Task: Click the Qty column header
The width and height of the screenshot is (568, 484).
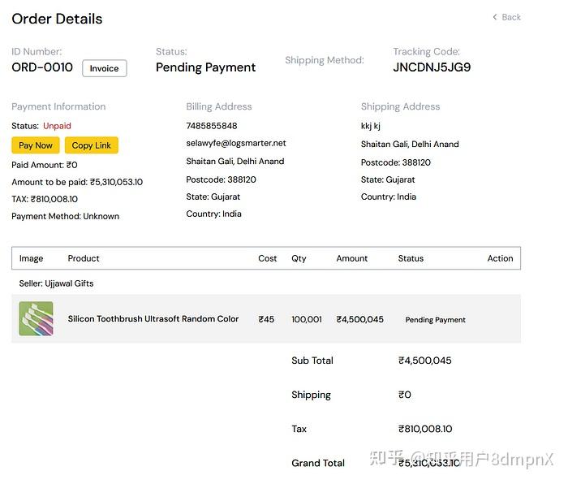Action: click(299, 258)
